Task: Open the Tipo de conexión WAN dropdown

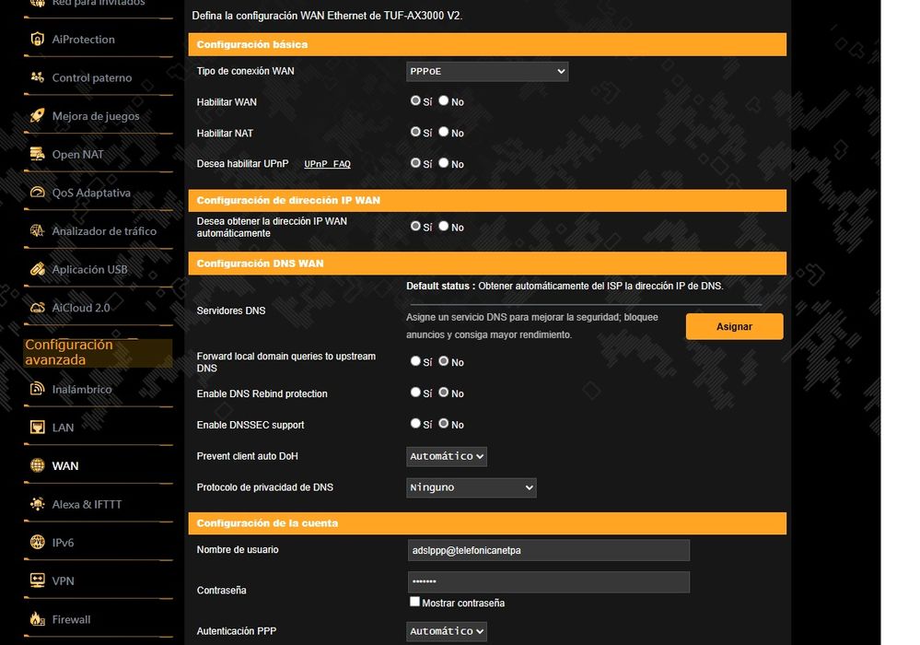Action: click(487, 71)
